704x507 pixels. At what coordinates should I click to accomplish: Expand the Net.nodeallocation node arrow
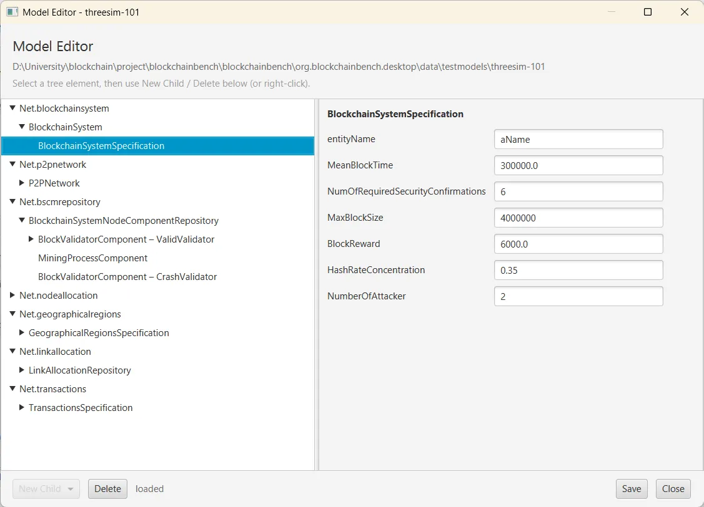click(x=12, y=295)
